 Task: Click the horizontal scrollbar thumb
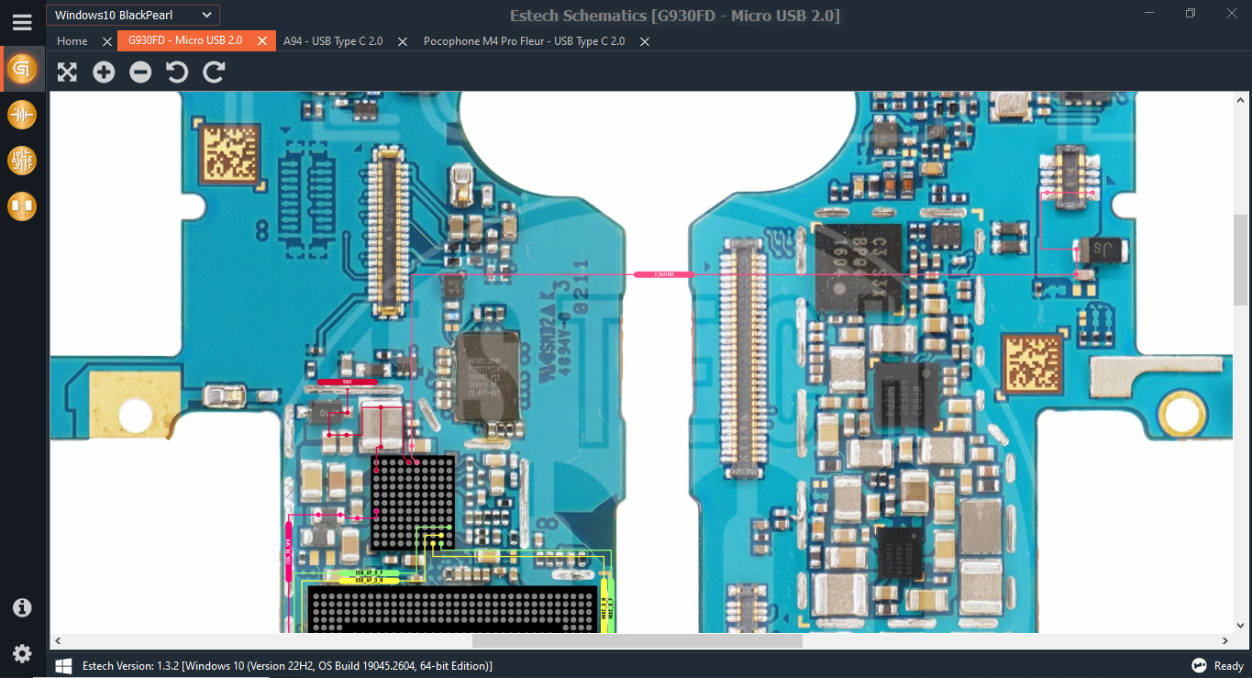637,641
